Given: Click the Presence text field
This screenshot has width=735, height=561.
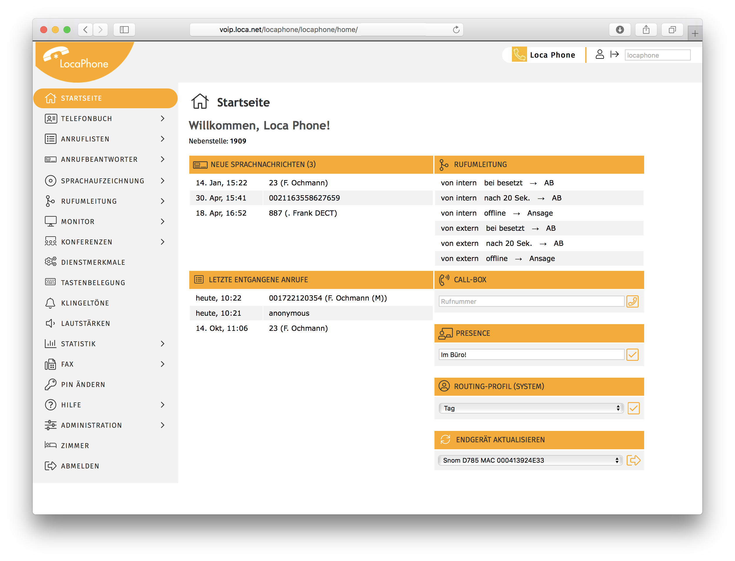Looking at the screenshot, I should [x=531, y=355].
